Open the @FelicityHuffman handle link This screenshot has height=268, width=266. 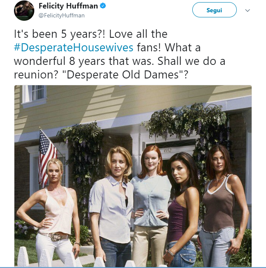(x=62, y=15)
